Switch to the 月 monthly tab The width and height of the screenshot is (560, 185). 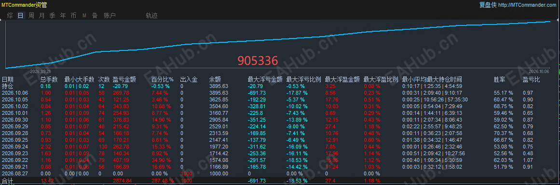pos(42,15)
